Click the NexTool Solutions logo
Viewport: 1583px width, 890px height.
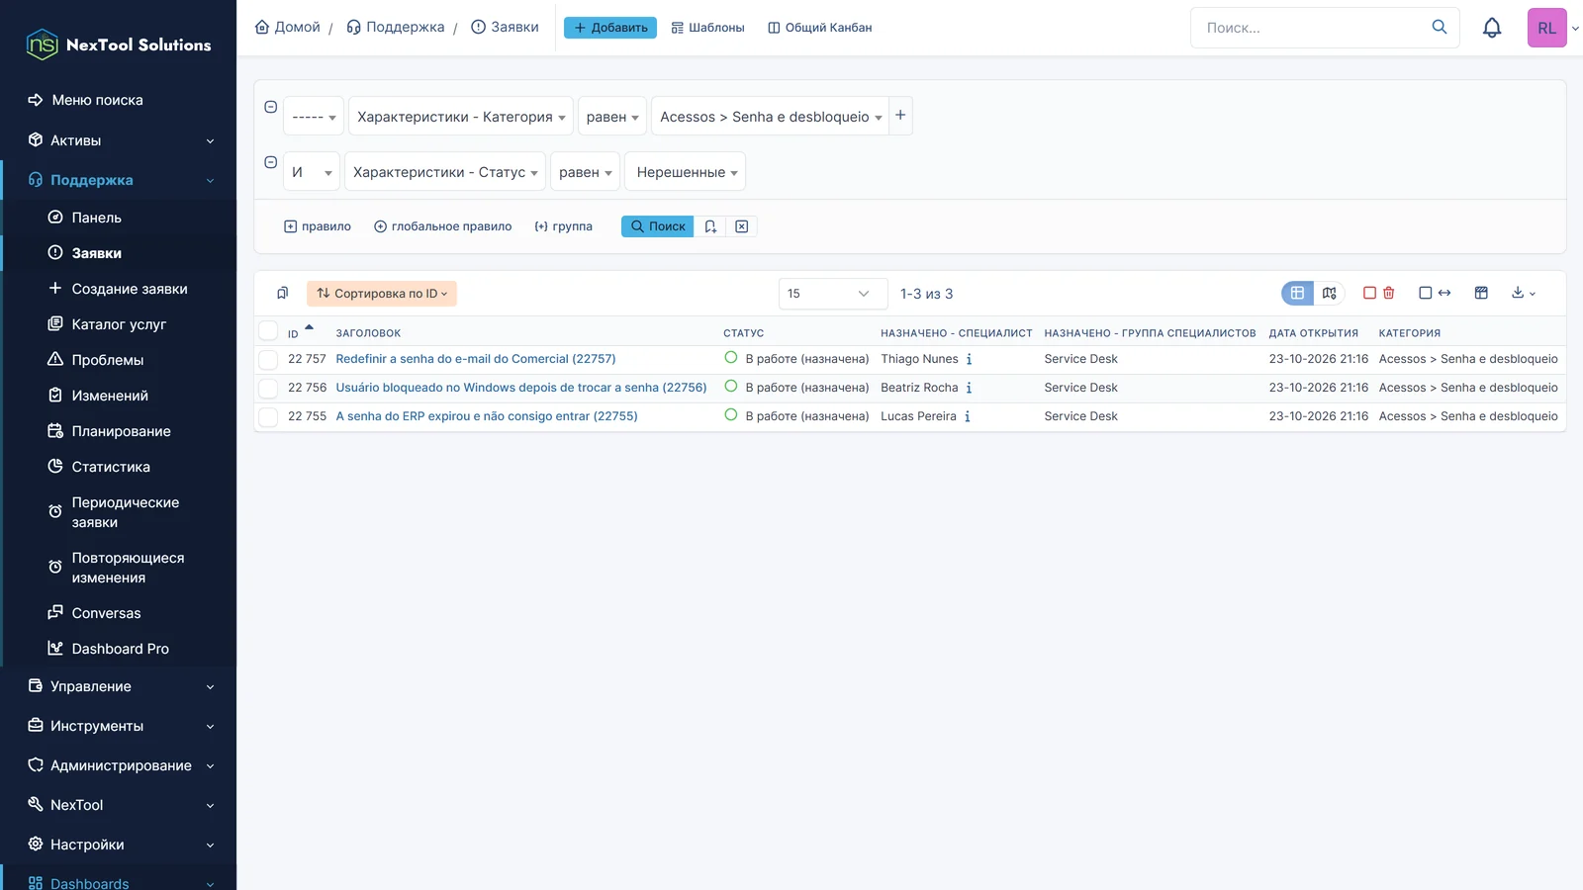tap(119, 44)
